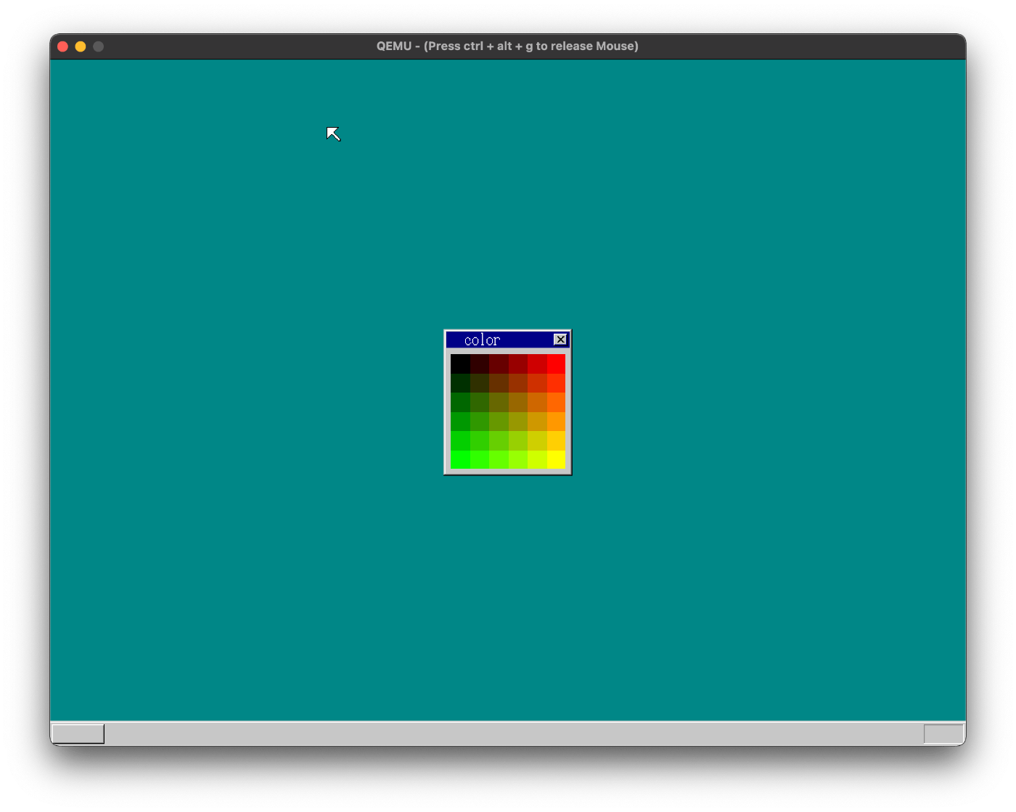Click the QEMU title bar text
This screenshot has width=1016, height=812.
point(507,46)
